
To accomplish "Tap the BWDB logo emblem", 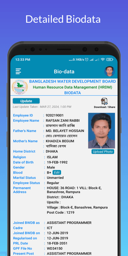I will pos(20,87).
